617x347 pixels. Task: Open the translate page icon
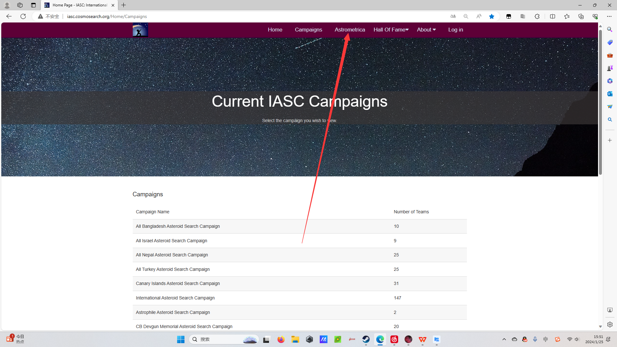coord(453,16)
